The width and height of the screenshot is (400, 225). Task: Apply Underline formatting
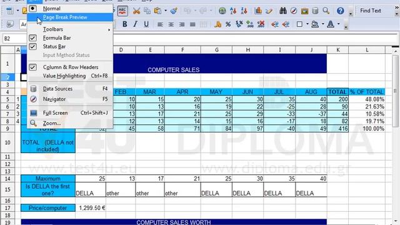tap(146, 24)
